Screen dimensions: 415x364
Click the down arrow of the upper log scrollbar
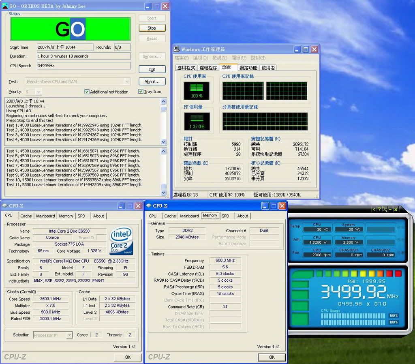163,142
